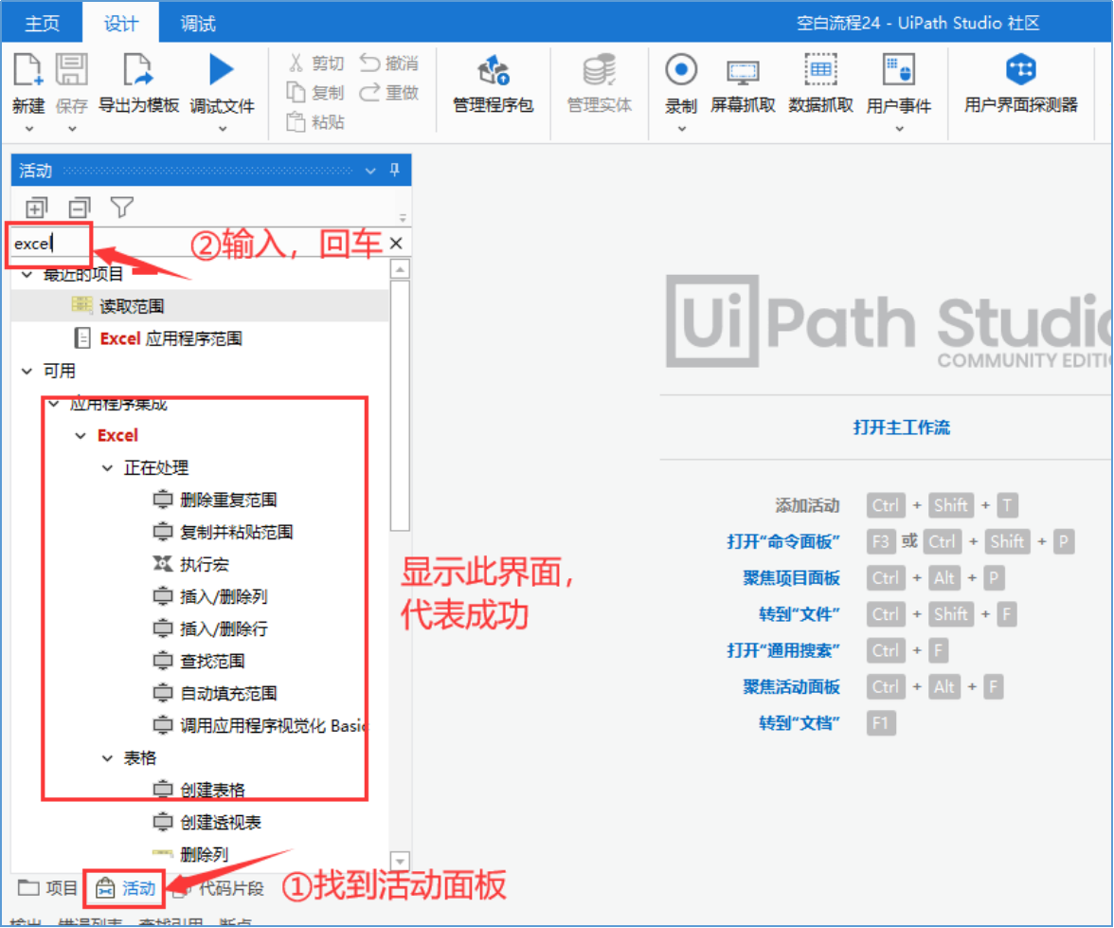Image resolution: width=1114 pixels, height=928 pixels.
Task: Clear the activities search box
Action: (396, 244)
